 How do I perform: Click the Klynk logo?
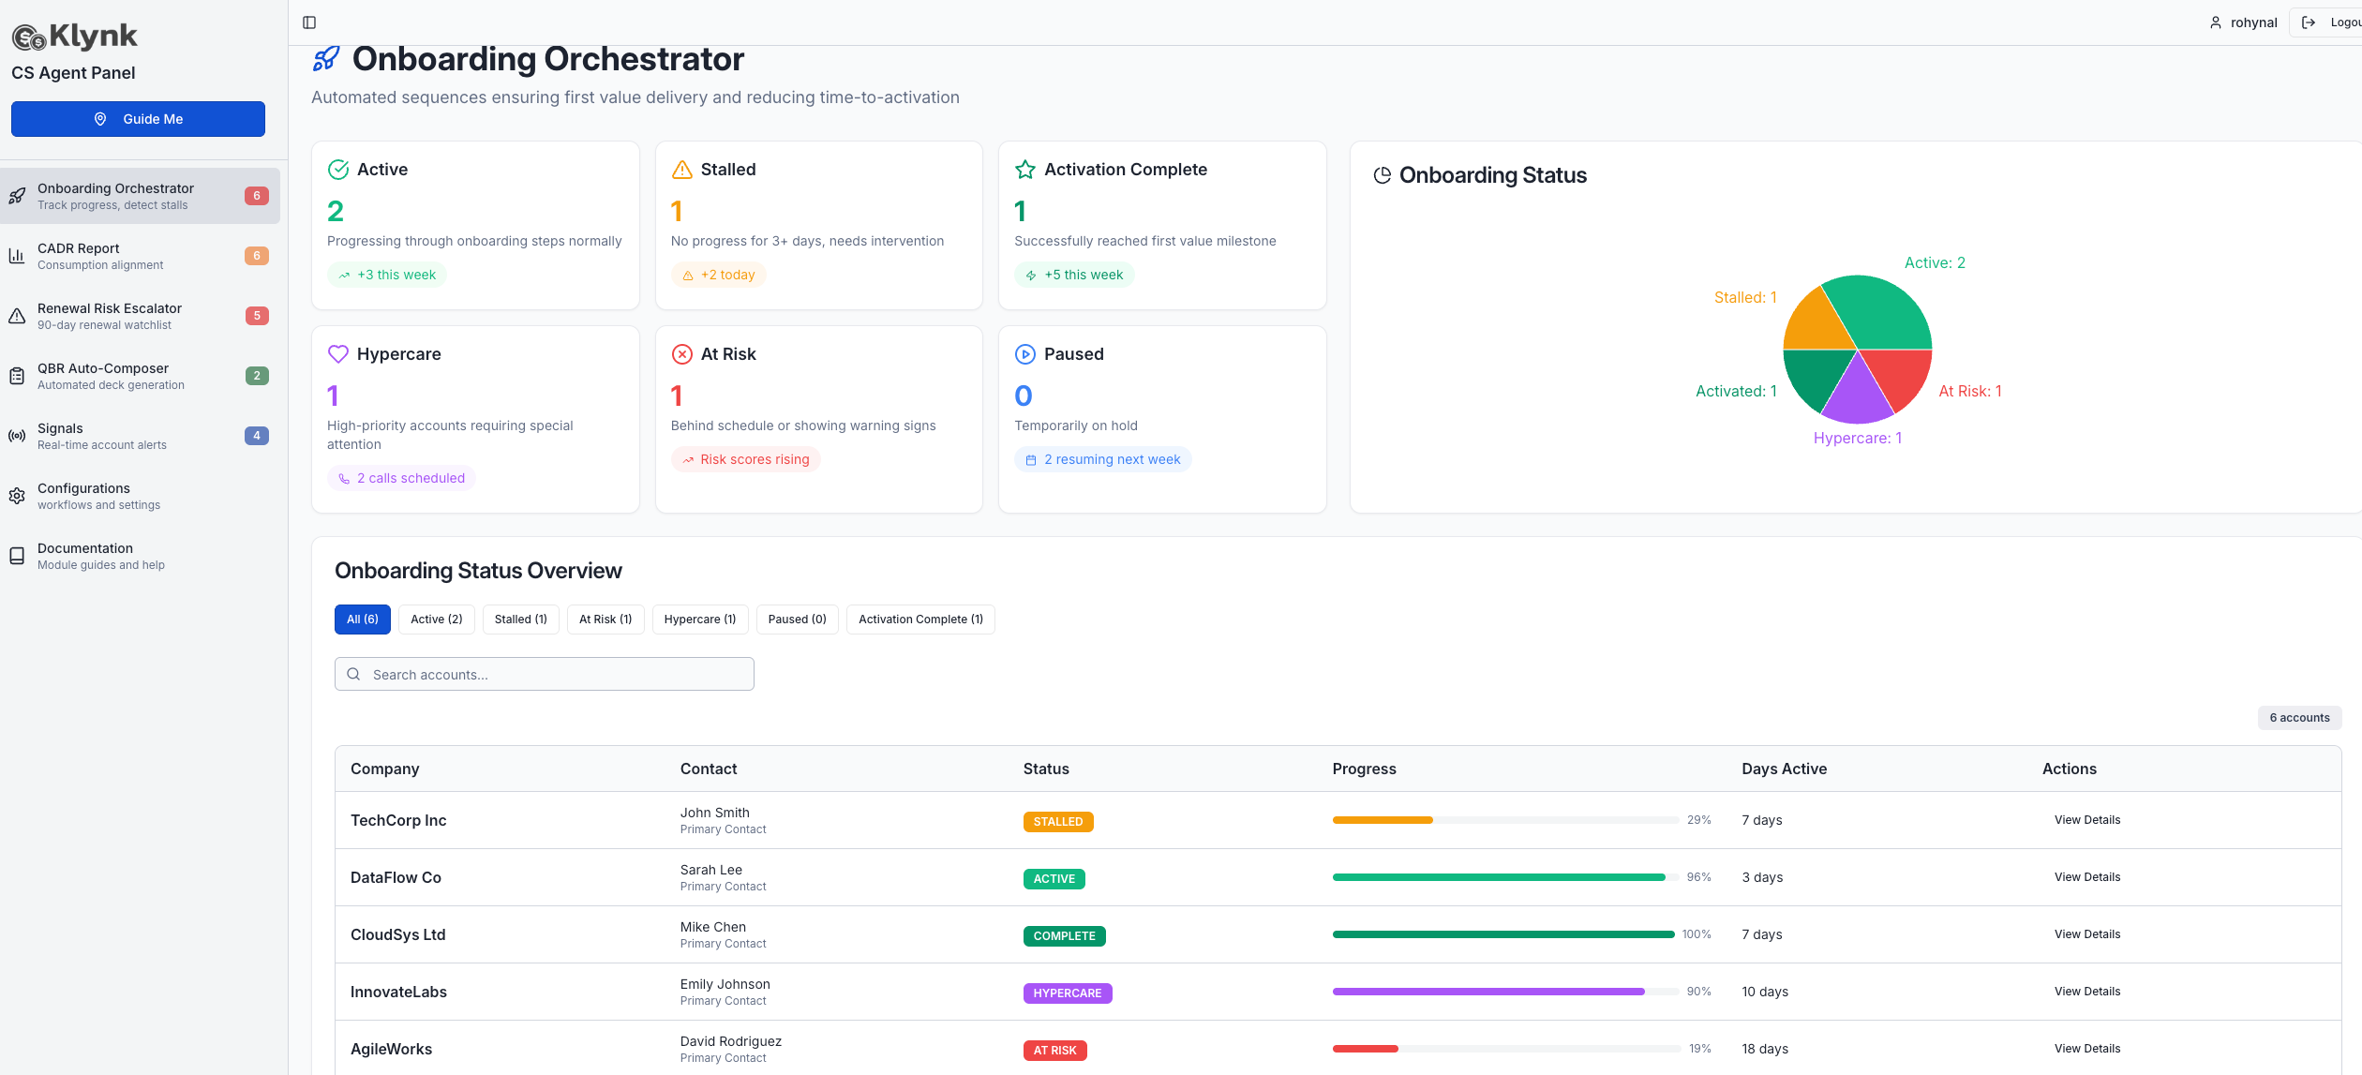coord(75,37)
